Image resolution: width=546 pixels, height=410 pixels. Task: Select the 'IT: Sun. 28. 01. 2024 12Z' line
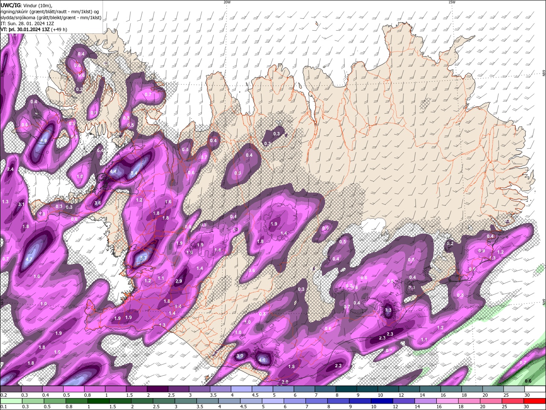pos(27,23)
